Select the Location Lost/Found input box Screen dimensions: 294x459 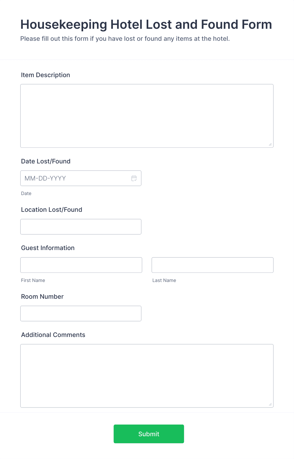point(81,227)
